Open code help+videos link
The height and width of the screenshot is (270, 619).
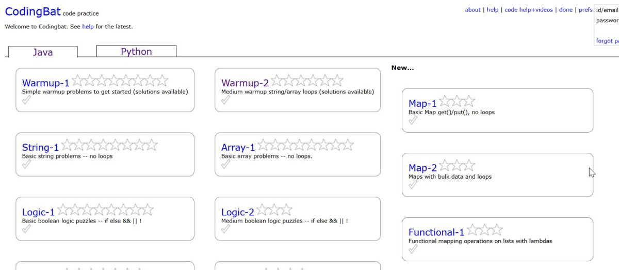pyautogui.click(x=529, y=10)
